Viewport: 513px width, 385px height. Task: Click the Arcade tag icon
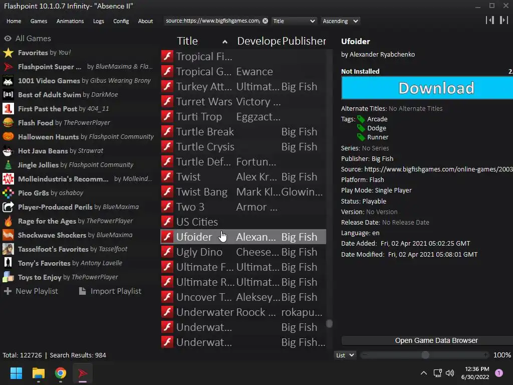[x=361, y=119]
